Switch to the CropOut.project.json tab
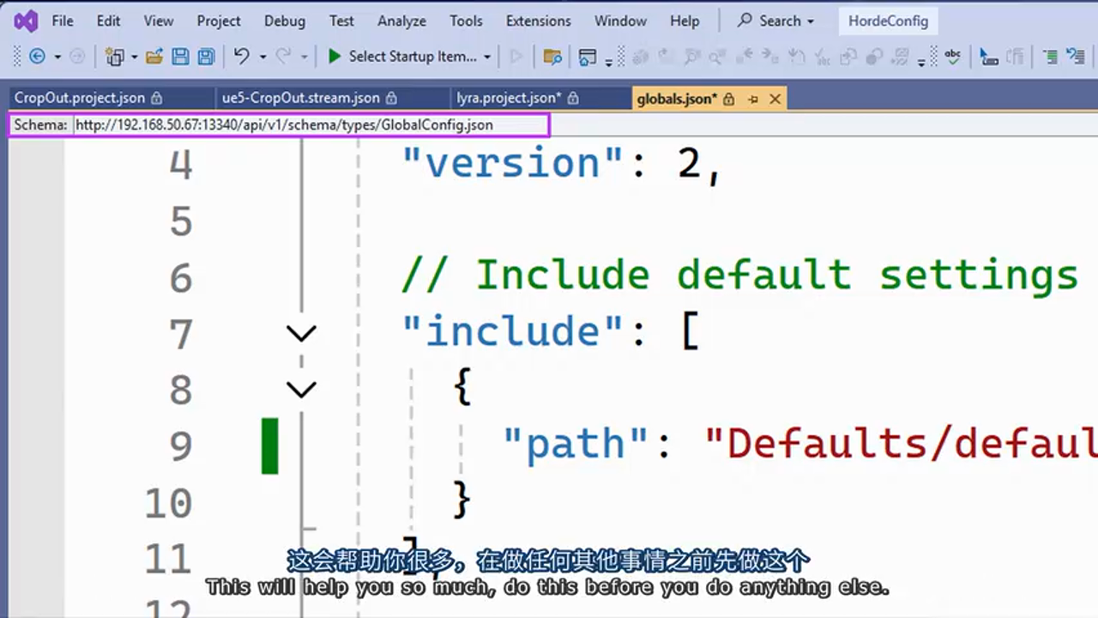Screen dimensions: 1098x618 (80, 98)
